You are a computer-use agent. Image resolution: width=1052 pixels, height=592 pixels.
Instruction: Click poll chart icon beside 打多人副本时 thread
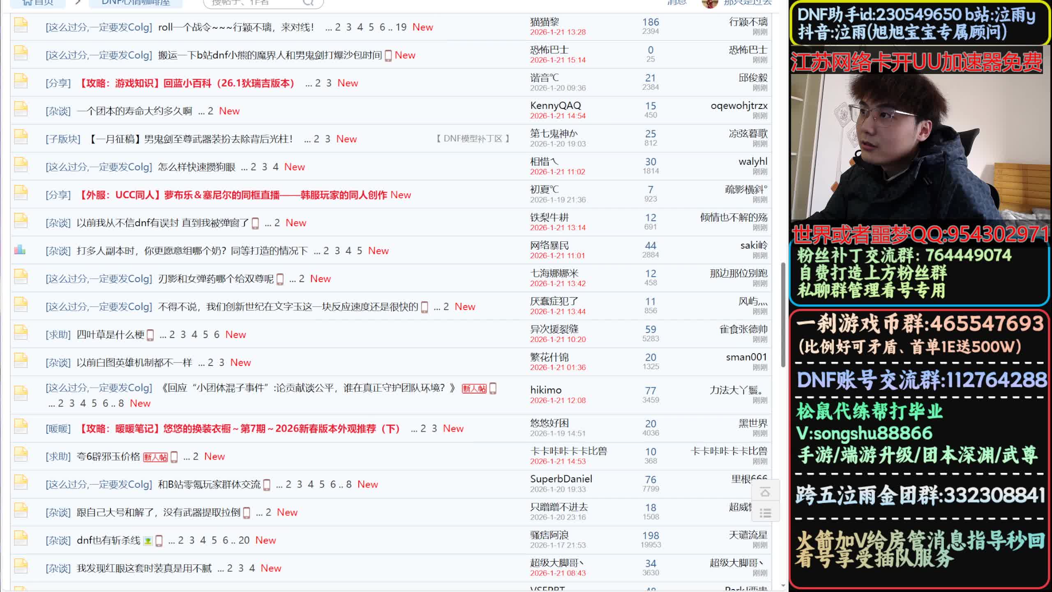20,250
